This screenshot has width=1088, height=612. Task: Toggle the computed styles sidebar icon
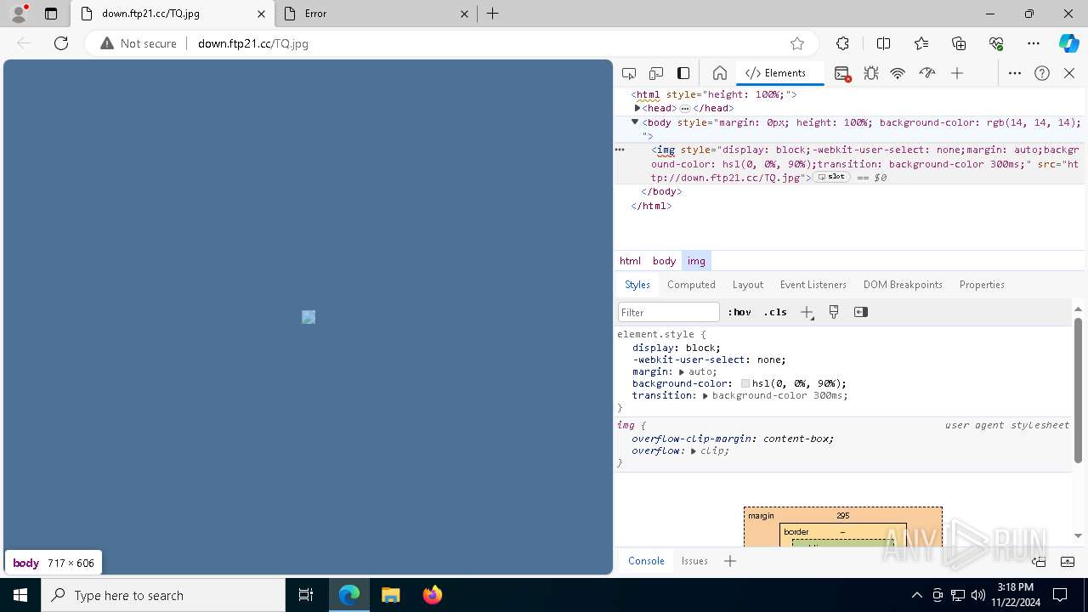pos(861,312)
